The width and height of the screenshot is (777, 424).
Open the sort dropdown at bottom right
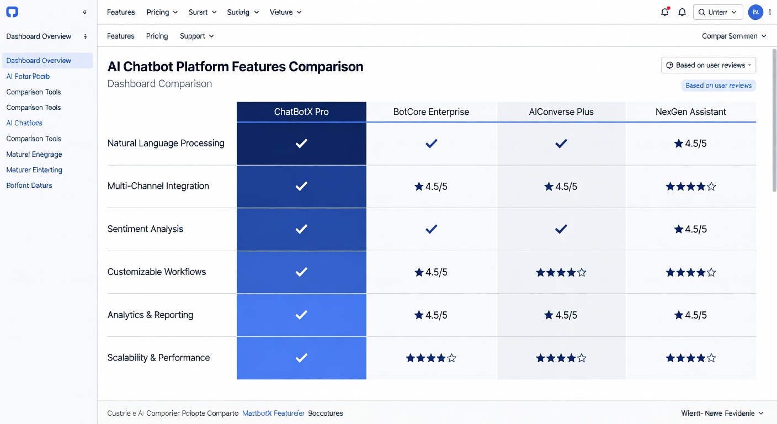coord(722,413)
